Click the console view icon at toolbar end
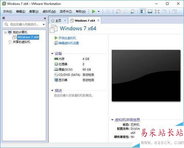Viewport: 184px width, 148px height. (175, 11)
